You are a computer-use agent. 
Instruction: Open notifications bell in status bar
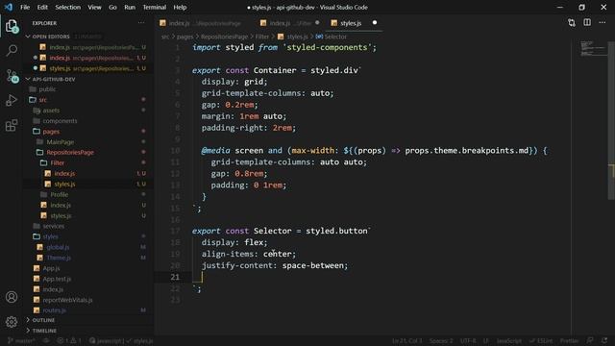tap(604, 341)
